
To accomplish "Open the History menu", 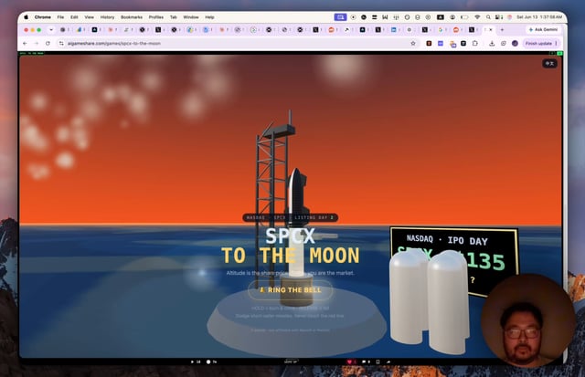I will click(107, 17).
